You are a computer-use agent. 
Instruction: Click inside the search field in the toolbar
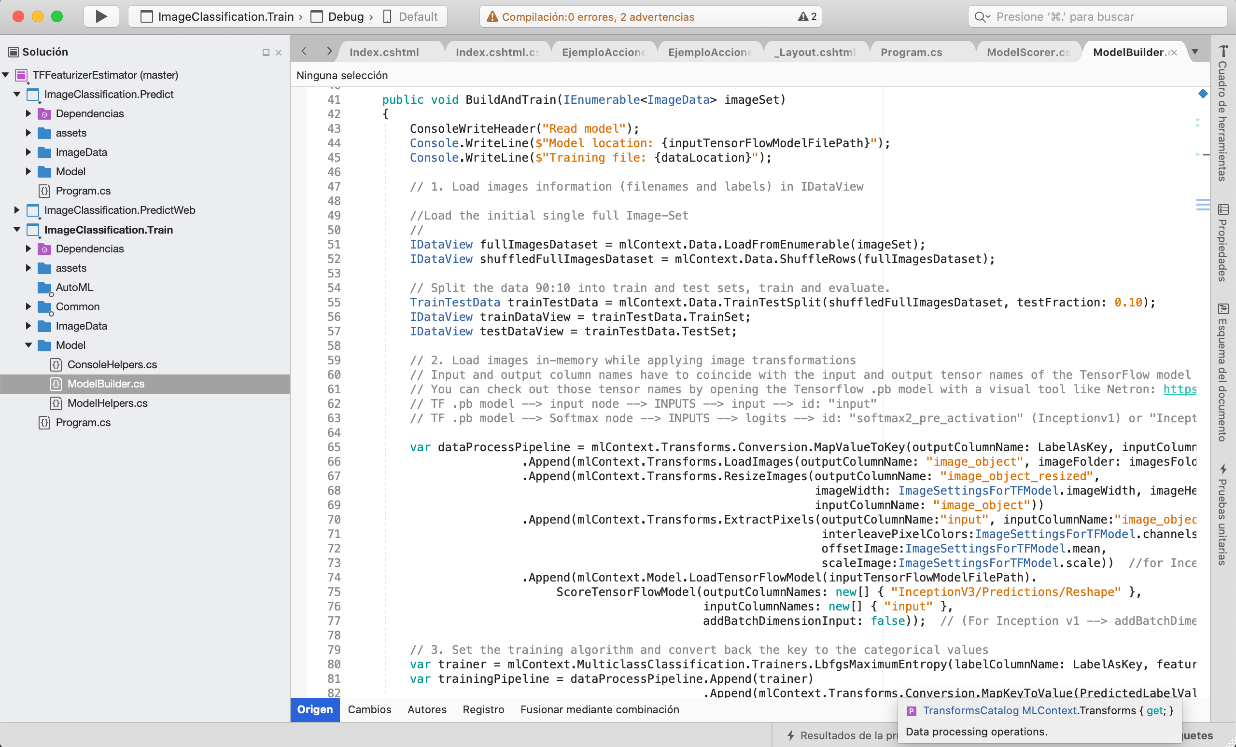(x=1079, y=16)
